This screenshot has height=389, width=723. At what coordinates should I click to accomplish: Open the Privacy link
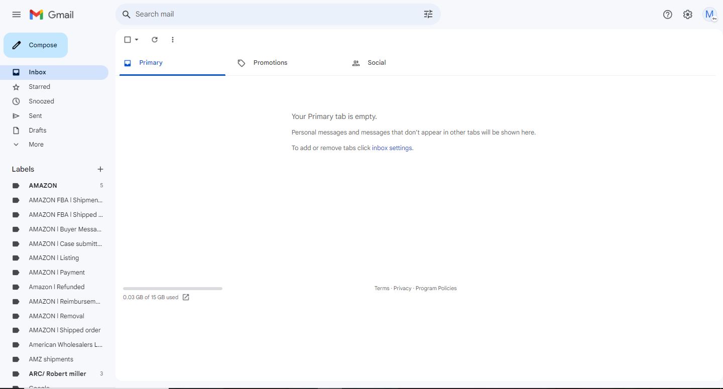click(402, 288)
